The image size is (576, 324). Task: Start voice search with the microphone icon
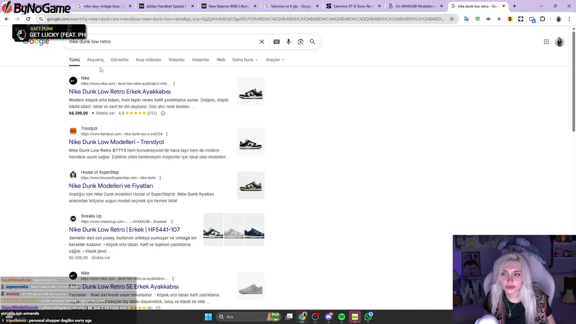pyautogui.click(x=288, y=42)
